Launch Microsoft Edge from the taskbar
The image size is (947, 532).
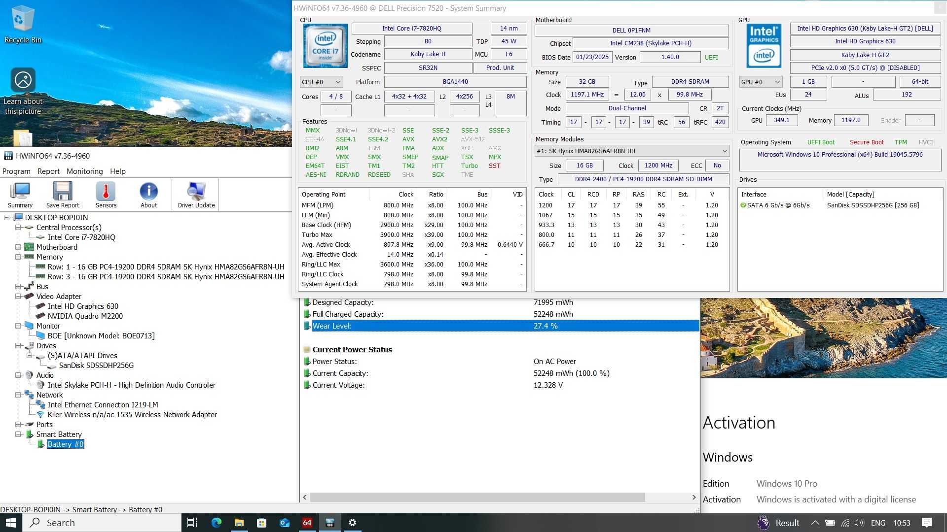tap(216, 523)
